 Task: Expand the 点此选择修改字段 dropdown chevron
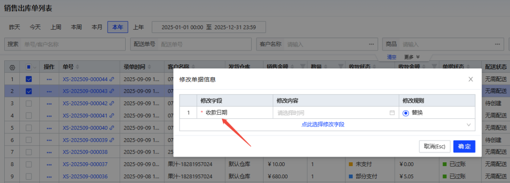[x=469, y=125]
